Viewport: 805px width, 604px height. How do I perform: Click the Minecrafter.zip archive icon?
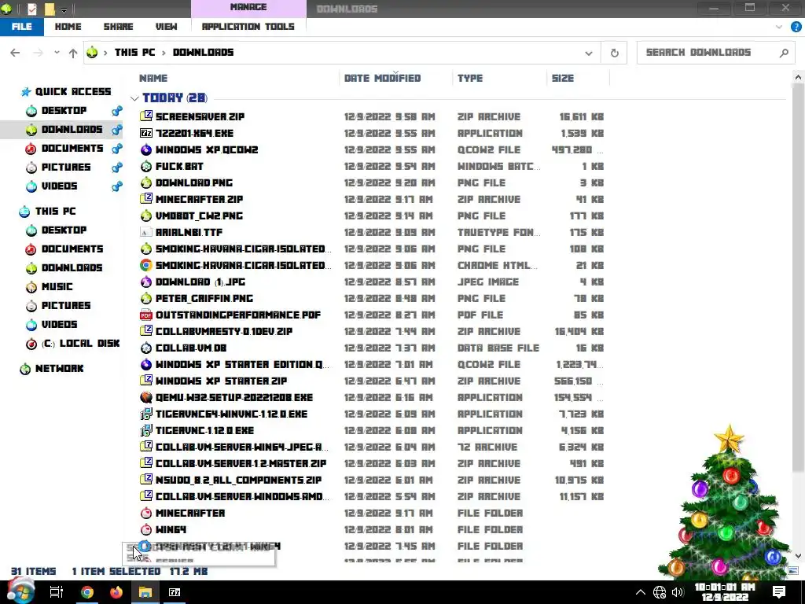click(x=146, y=199)
